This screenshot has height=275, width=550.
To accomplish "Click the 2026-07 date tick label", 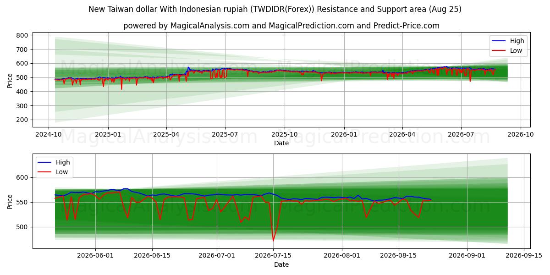I will (x=461, y=134).
